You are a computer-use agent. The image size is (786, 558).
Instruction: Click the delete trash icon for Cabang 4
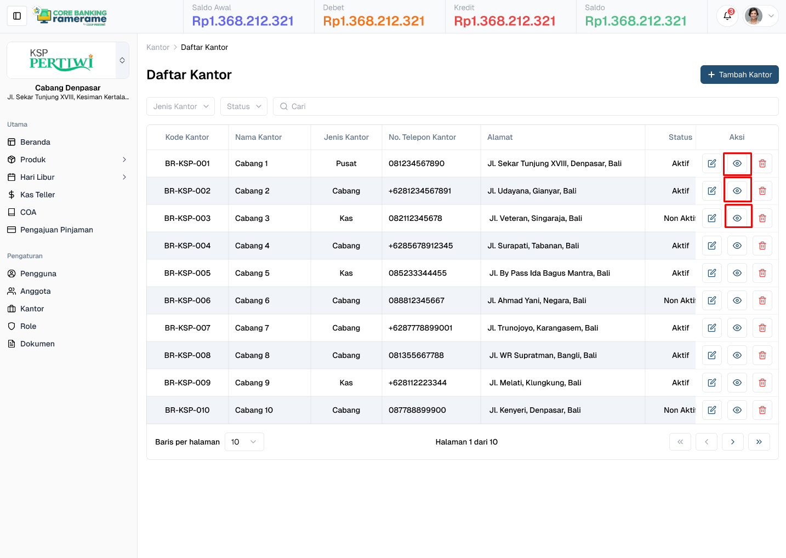762,245
